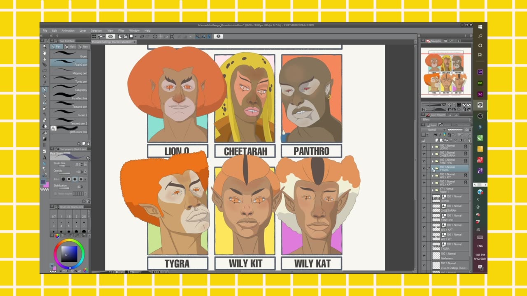Screen dimensions: 527x296
Task: Open layer blending mode Normal dropdown
Action: pyautogui.click(x=433, y=130)
